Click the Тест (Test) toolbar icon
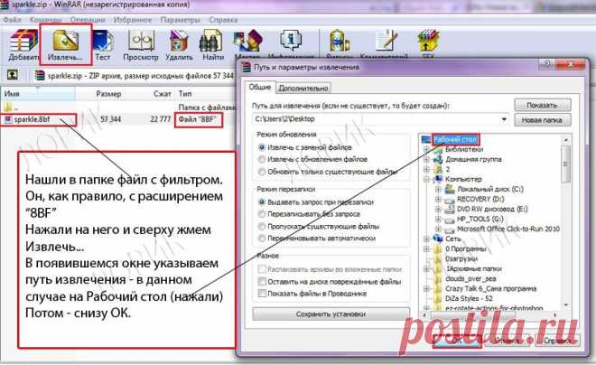 (x=103, y=41)
